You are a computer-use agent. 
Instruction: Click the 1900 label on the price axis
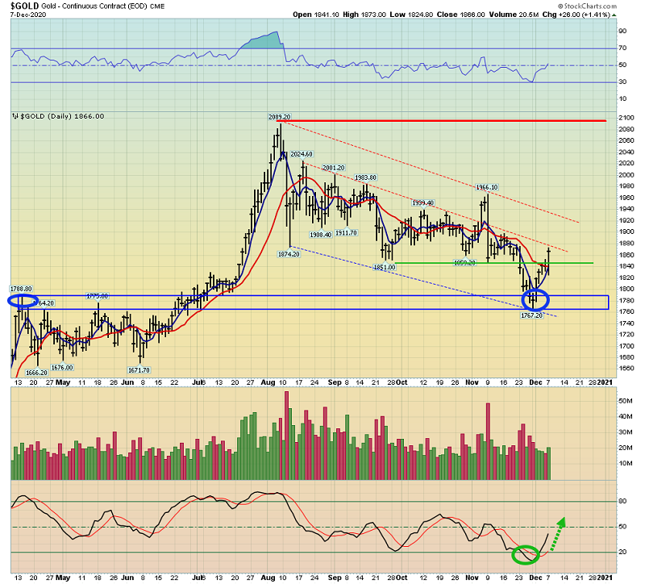click(x=626, y=232)
